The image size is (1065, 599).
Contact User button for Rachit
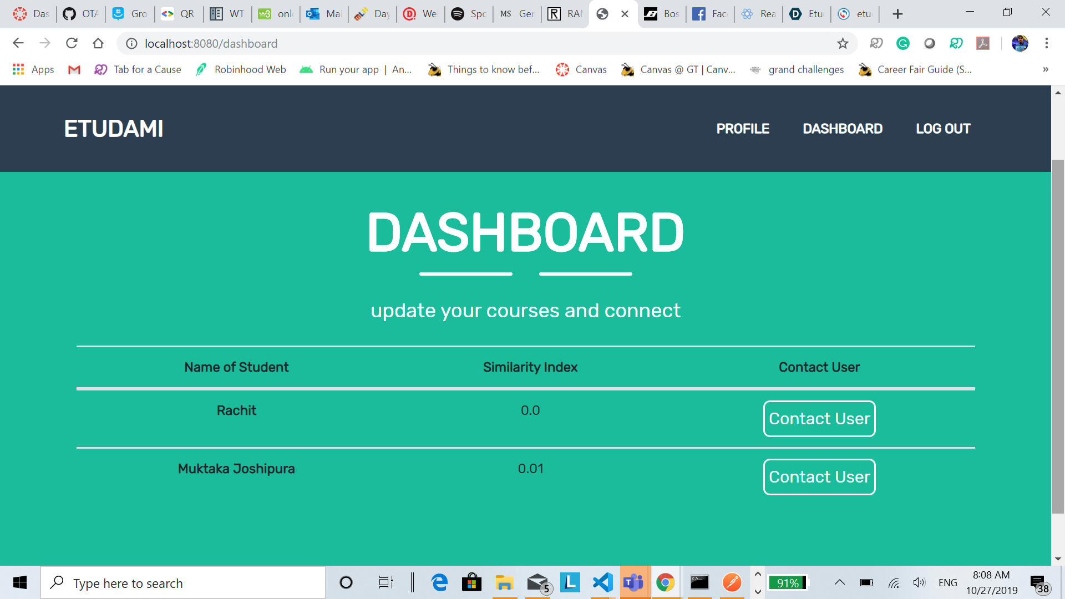tap(819, 419)
